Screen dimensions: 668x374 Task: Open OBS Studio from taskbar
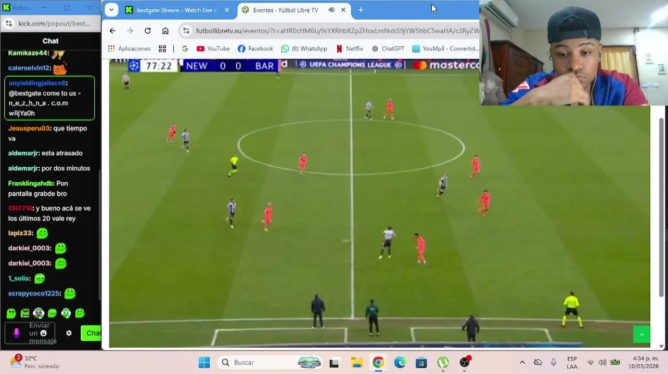point(465,363)
